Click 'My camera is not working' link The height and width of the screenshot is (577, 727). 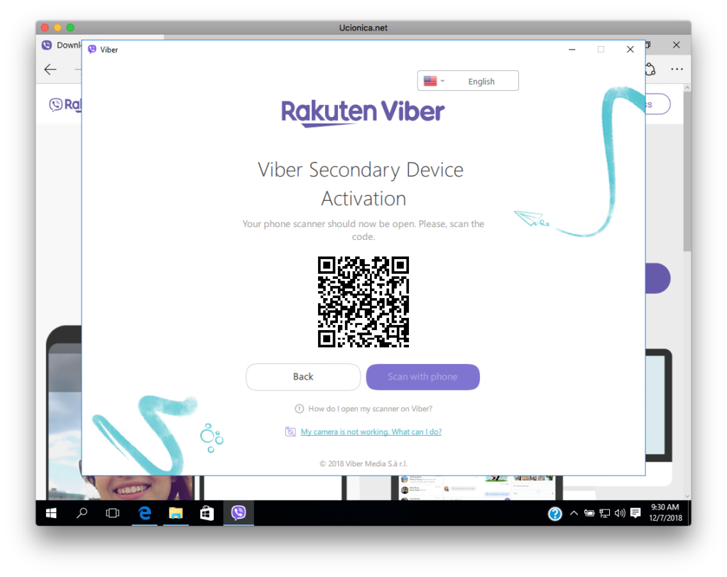point(371,432)
